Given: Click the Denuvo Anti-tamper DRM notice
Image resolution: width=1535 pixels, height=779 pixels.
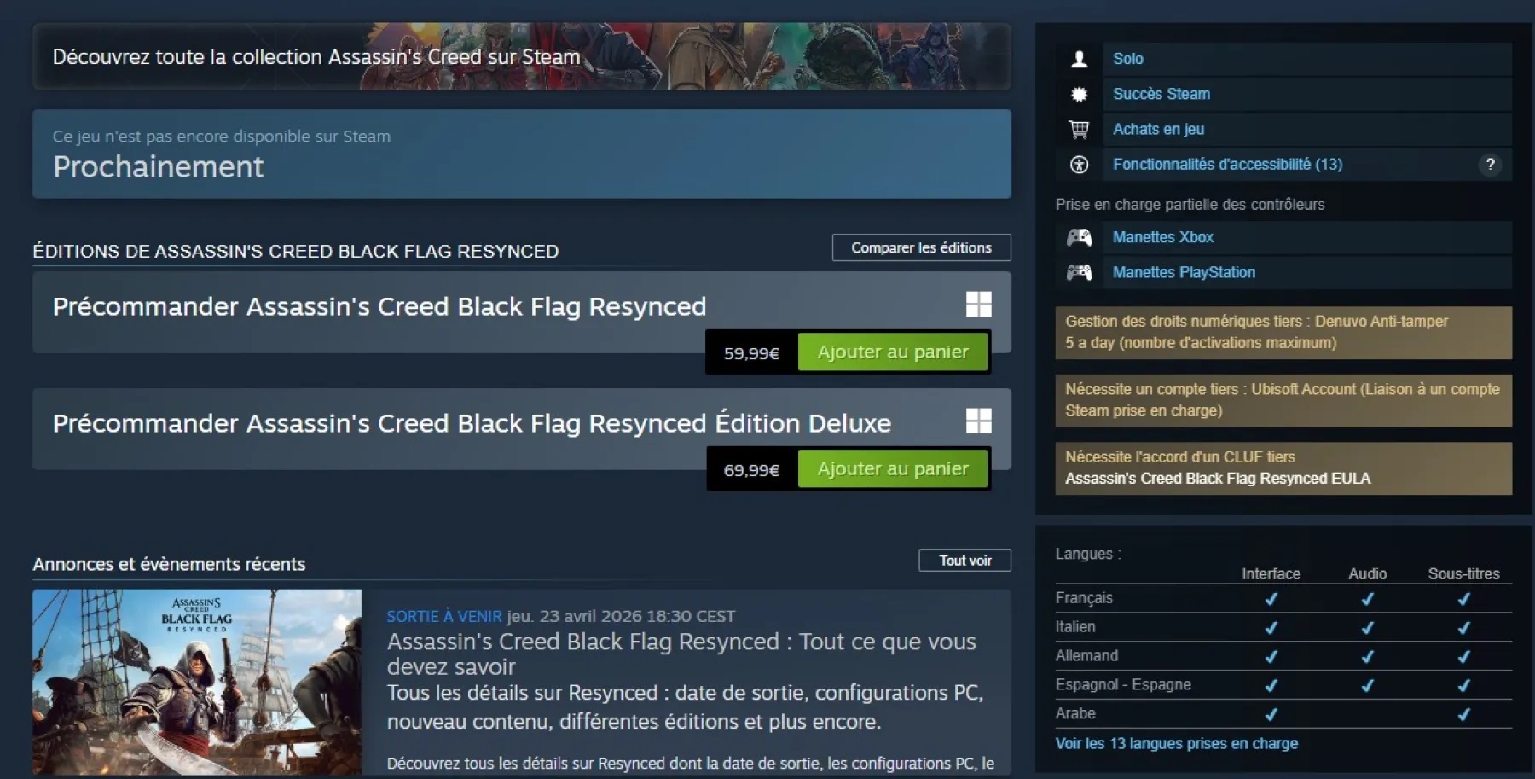Looking at the screenshot, I should pyautogui.click(x=1283, y=332).
